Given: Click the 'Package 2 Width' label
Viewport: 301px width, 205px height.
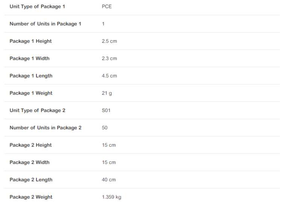Looking at the screenshot, I should coord(29,162).
